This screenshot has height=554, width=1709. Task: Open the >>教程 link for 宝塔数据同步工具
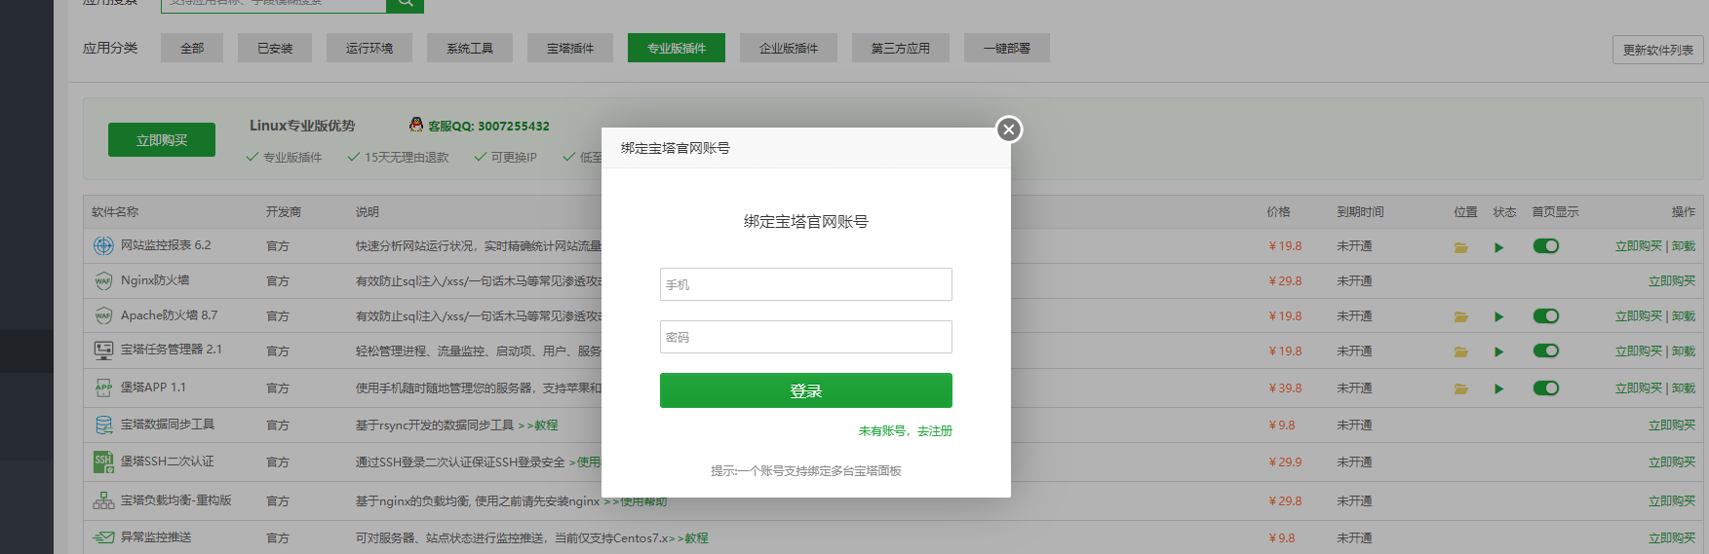point(538,425)
